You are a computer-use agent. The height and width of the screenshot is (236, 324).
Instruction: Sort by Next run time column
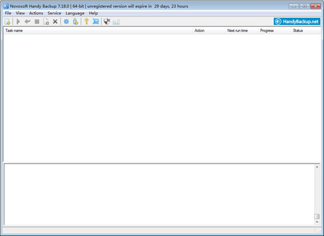coord(238,31)
